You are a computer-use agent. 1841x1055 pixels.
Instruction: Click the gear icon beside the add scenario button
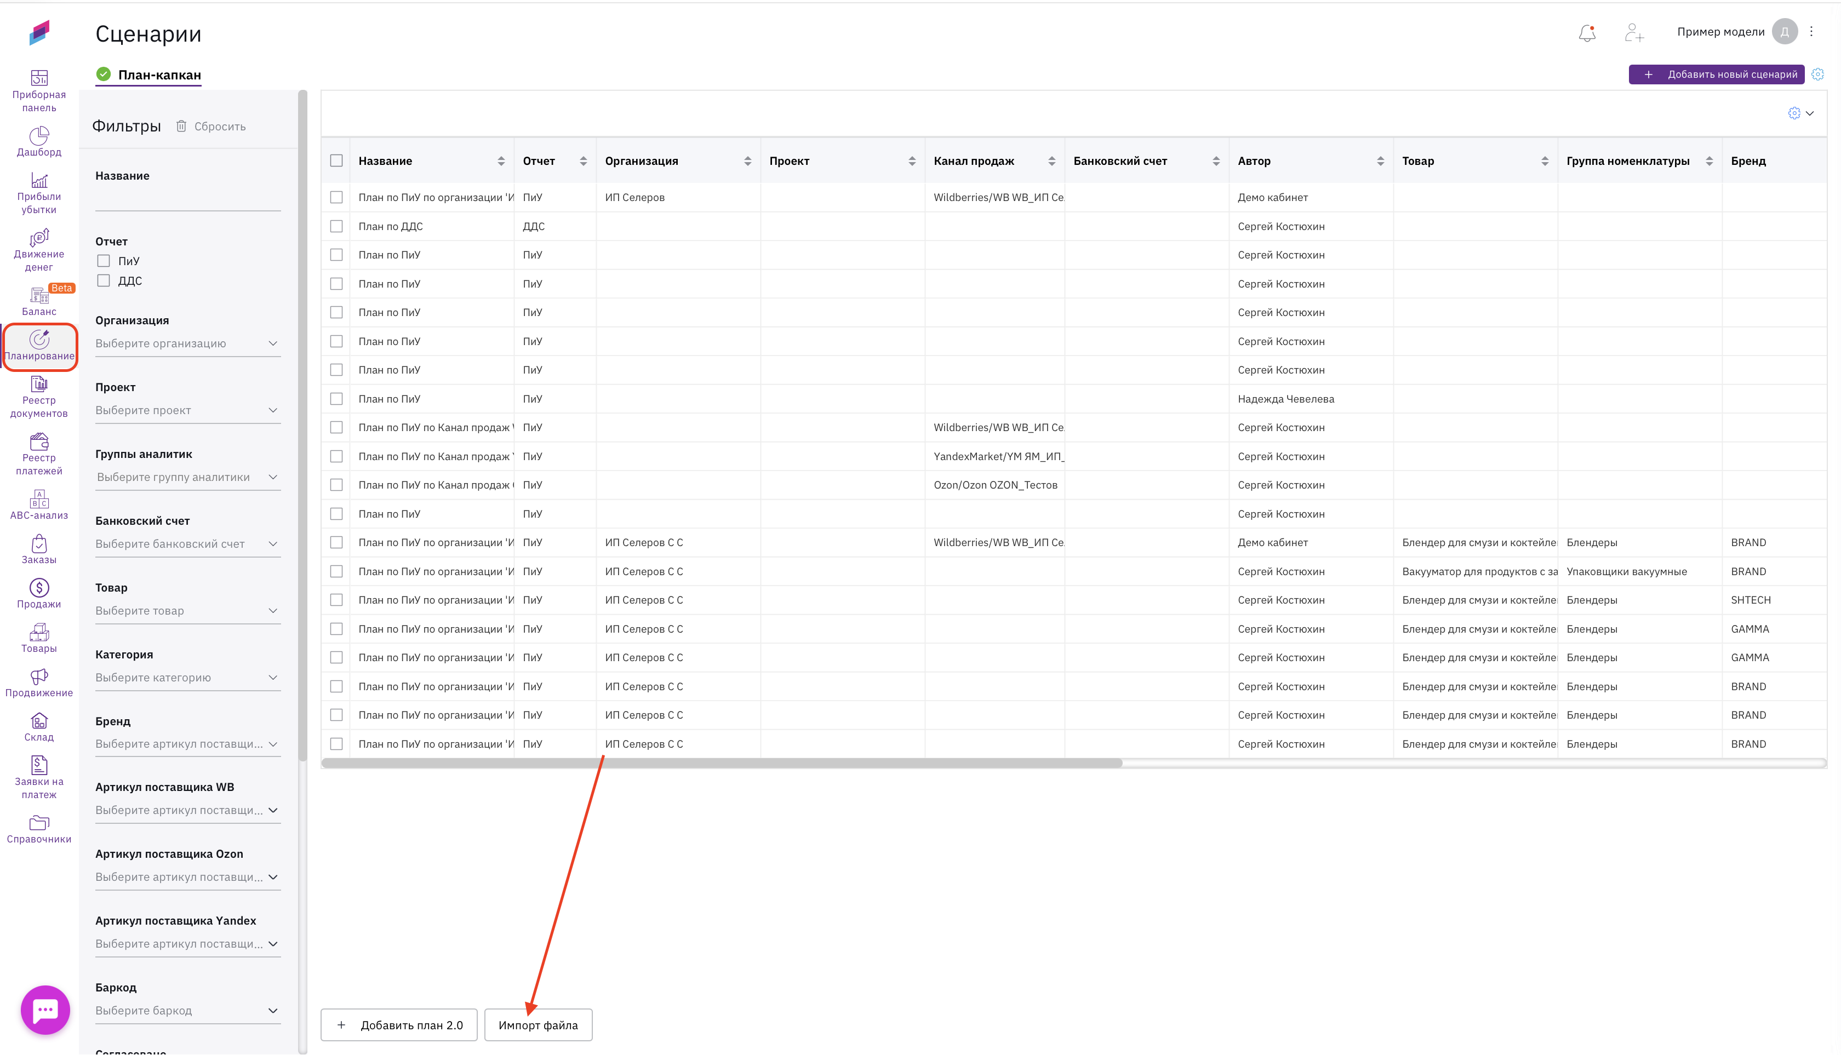point(1817,74)
